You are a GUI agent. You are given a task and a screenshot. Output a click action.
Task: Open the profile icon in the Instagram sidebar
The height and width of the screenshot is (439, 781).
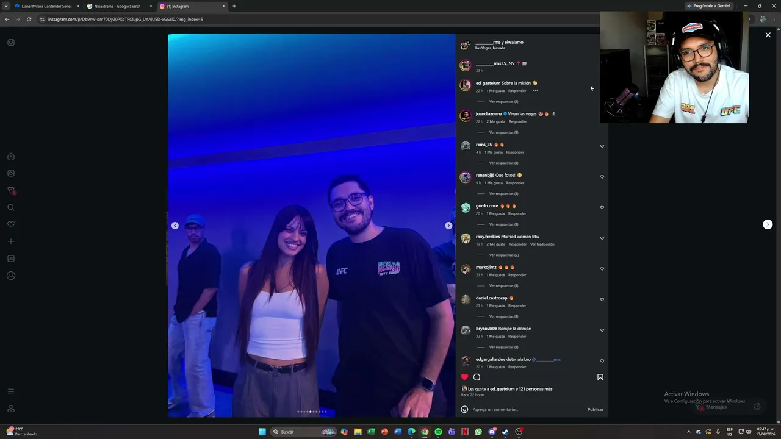coord(11,276)
